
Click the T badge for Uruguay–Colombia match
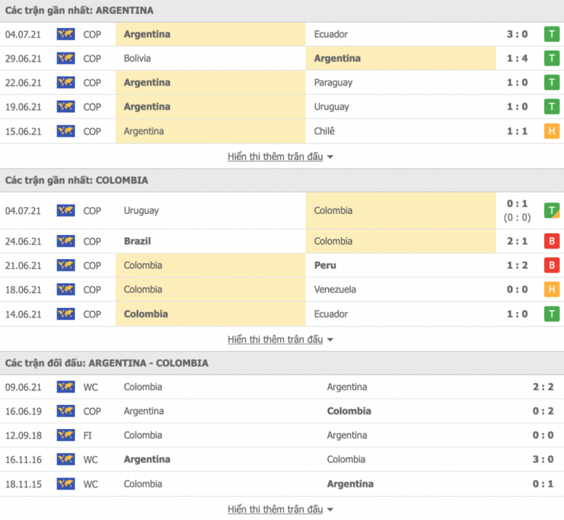[x=552, y=211]
